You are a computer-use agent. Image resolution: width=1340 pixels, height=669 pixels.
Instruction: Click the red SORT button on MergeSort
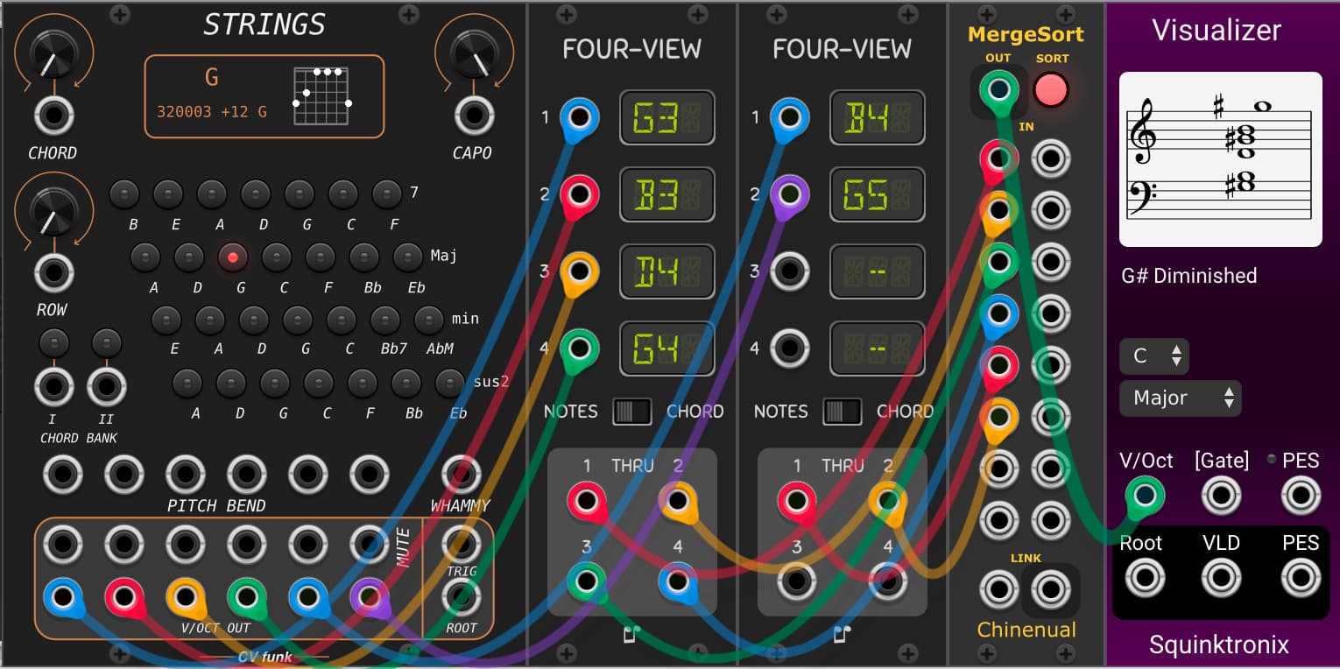(1052, 89)
